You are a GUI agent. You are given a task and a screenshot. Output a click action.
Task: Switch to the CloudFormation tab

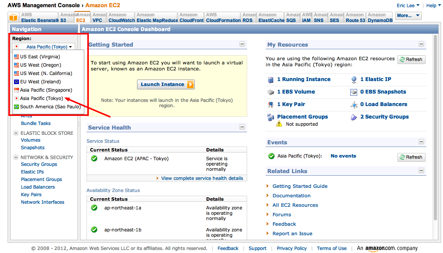point(223,17)
